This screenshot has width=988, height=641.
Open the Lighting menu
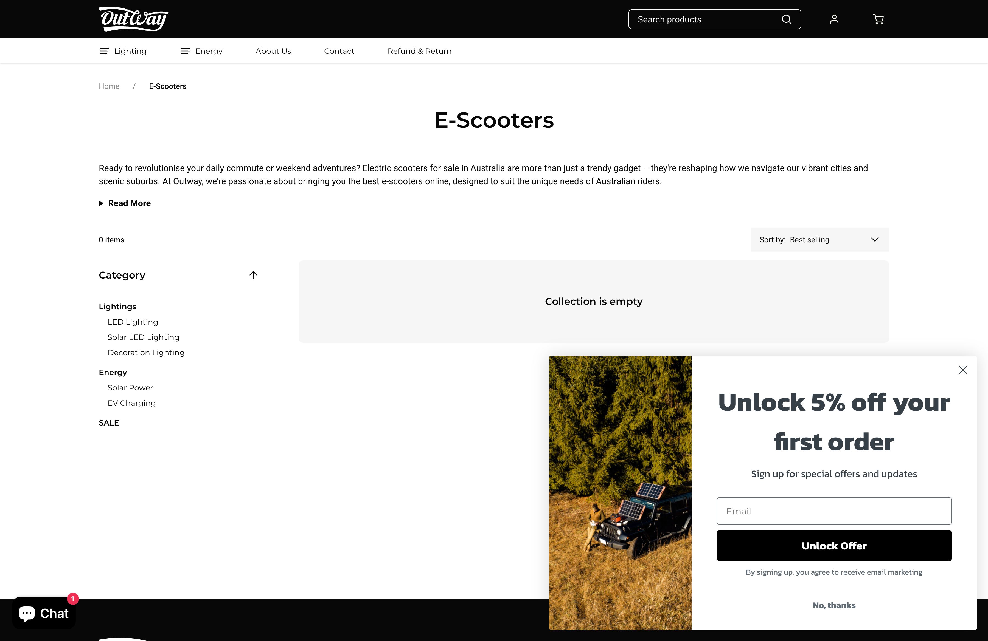pyautogui.click(x=123, y=51)
